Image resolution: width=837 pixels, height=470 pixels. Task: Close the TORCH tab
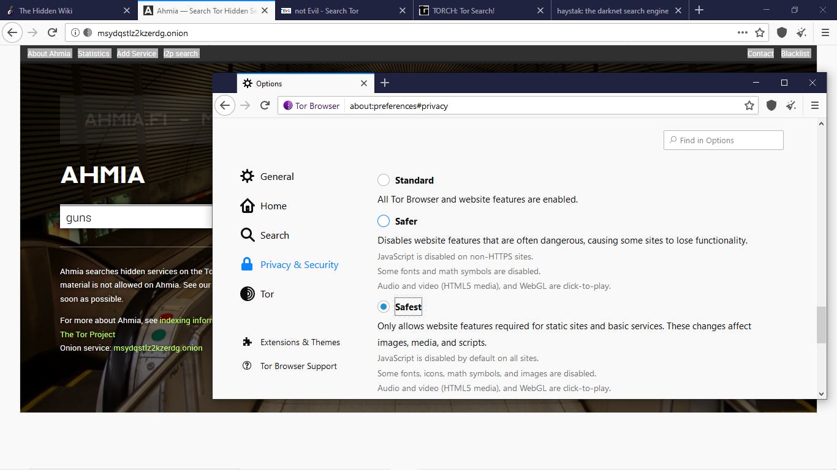coord(540,10)
